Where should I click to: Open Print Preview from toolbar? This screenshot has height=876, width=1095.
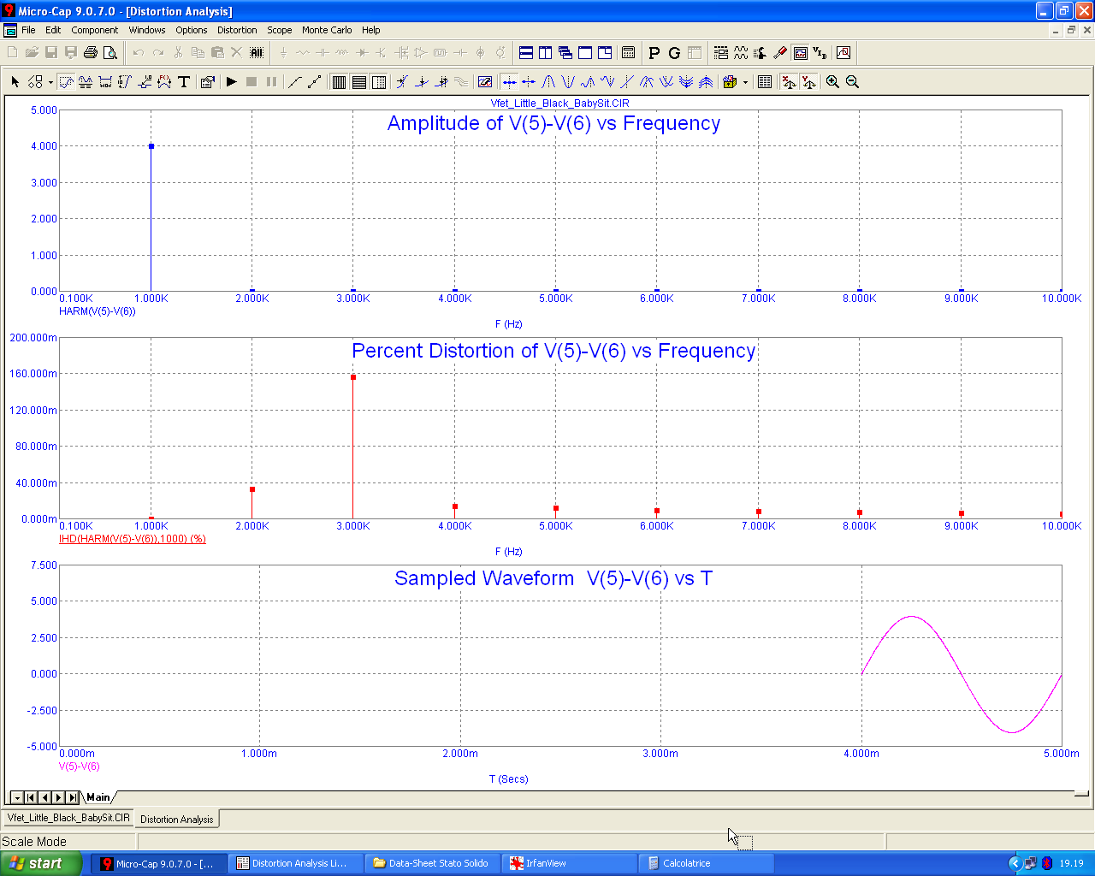(110, 53)
